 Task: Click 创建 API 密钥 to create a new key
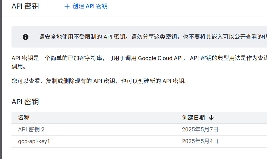(x=86, y=6)
